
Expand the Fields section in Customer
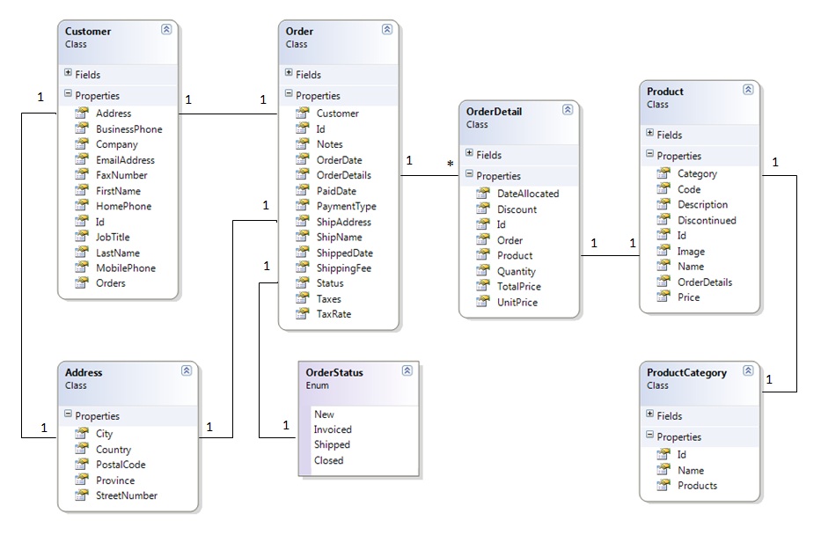tap(69, 74)
